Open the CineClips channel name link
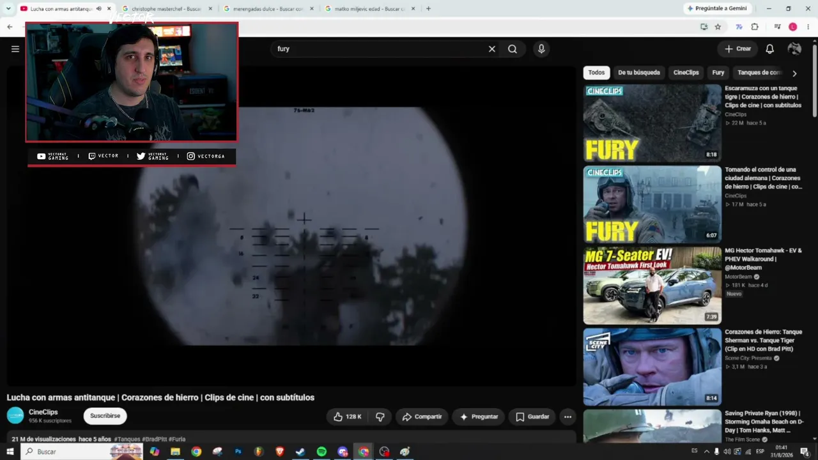 pos(43,412)
